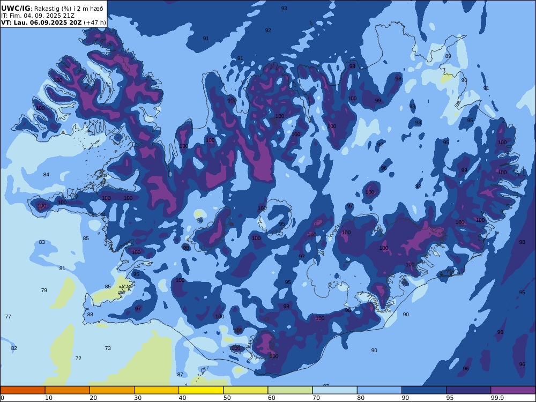Screen dimensions: 536x402
Task: Click the '72' humidity value on the map
Action: pos(78,358)
